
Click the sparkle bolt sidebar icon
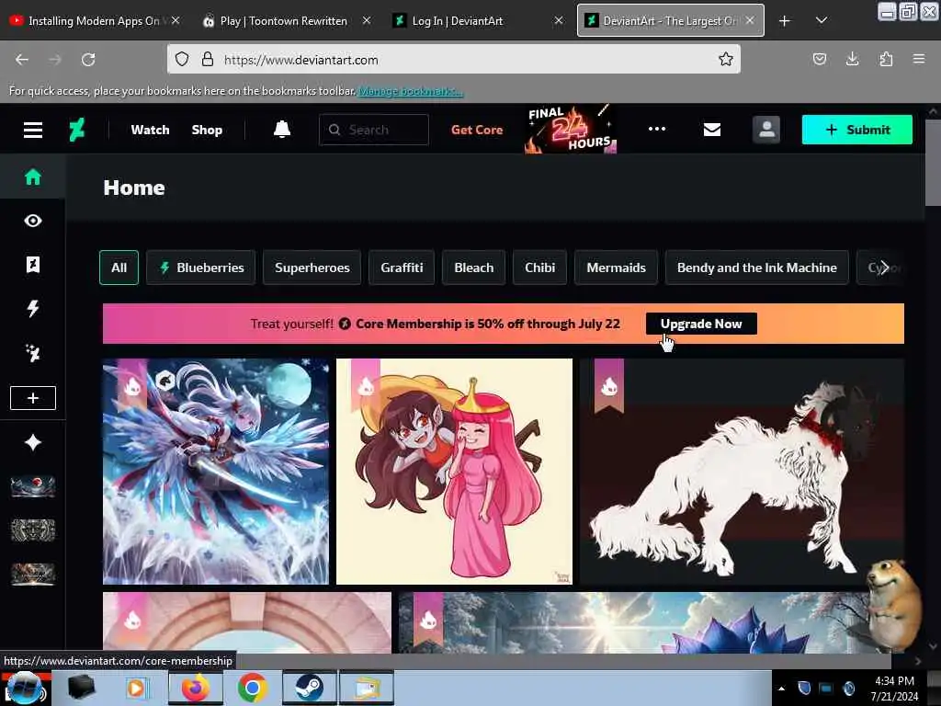pyautogui.click(x=32, y=353)
